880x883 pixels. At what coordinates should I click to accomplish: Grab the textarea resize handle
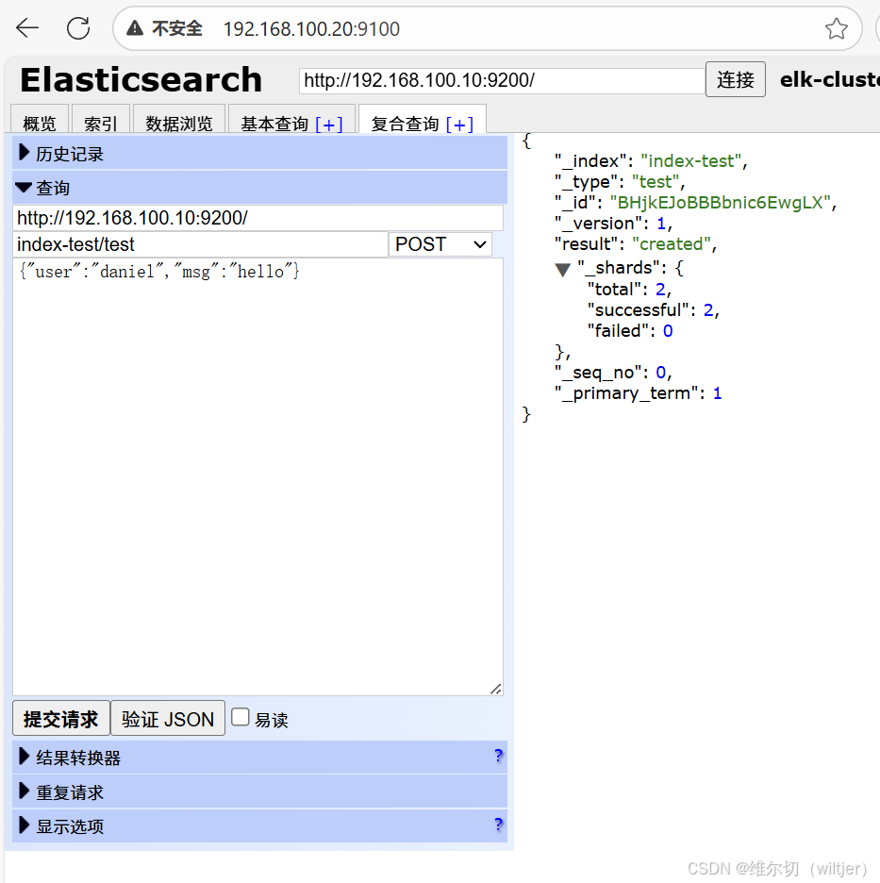click(495, 689)
